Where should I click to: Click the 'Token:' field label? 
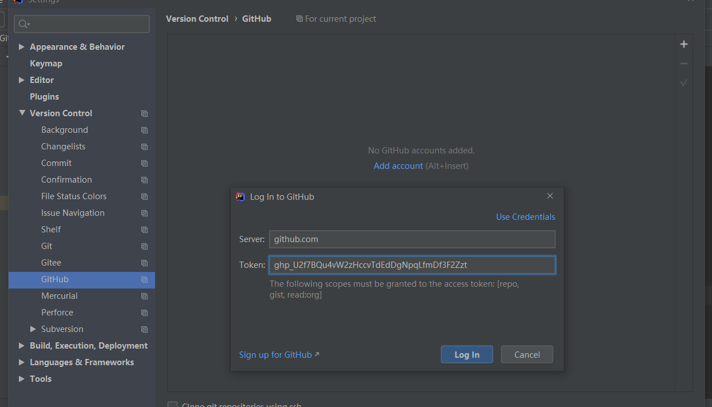point(252,265)
